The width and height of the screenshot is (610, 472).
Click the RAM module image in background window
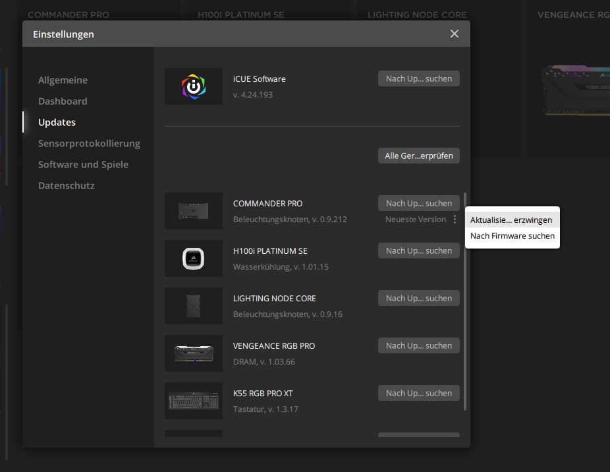pyautogui.click(x=575, y=90)
